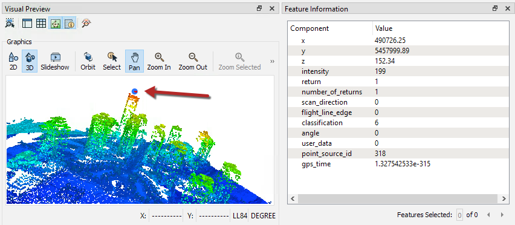Start the Slideshow tool

pyautogui.click(x=55, y=62)
